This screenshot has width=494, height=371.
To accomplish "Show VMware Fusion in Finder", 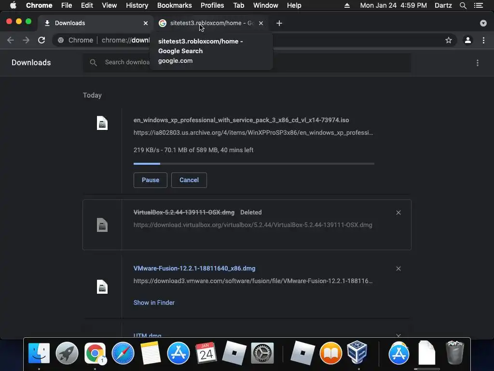I will [154, 302].
